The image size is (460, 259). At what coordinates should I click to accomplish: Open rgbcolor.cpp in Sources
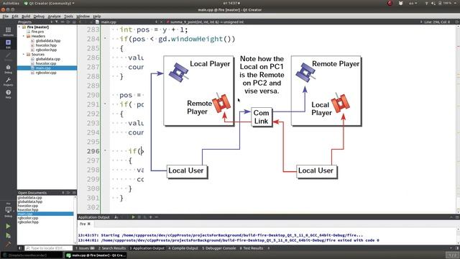point(46,73)
